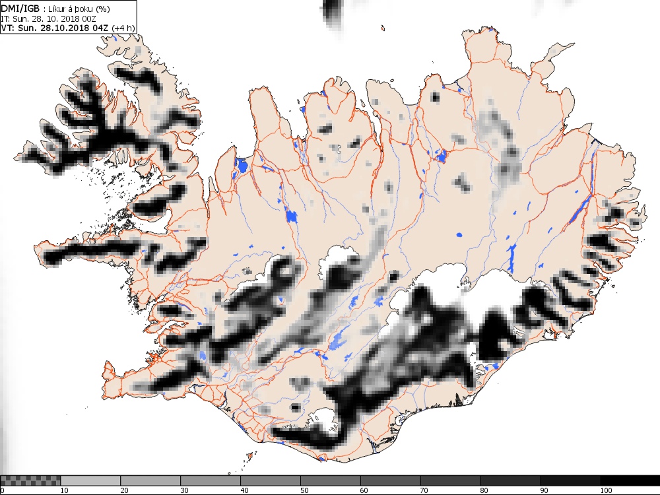Click the "VT: Sun. 28.10.2018 04Z (+4 h)" line
Image resolution: width=660 pixels, height=495 pixels.
coord(68,28)
